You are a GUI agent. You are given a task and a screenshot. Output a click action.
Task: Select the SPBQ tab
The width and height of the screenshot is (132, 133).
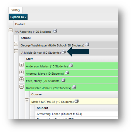coord(16,10)
